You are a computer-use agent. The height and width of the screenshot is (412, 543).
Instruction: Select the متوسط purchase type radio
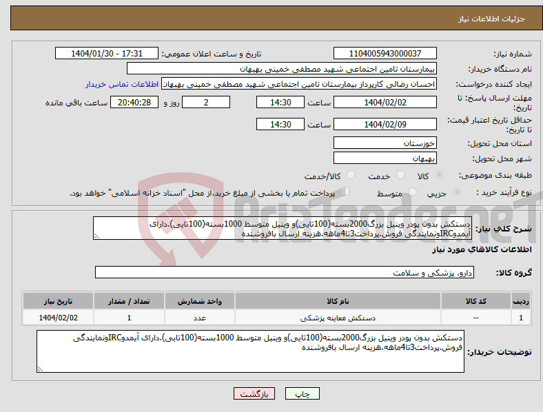click(x=412, y=192)
